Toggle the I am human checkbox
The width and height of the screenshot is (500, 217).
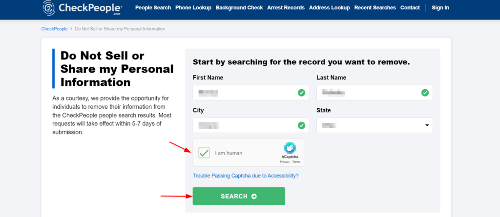[x=204, y=153]
